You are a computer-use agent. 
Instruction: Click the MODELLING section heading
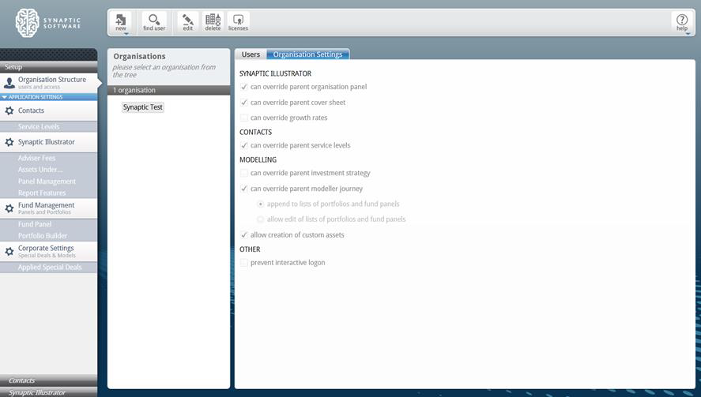(x=258, y=160)
